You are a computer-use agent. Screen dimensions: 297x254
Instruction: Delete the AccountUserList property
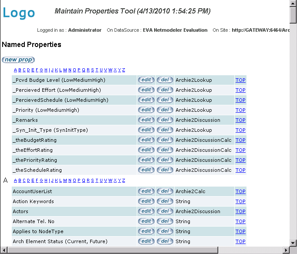165,191
